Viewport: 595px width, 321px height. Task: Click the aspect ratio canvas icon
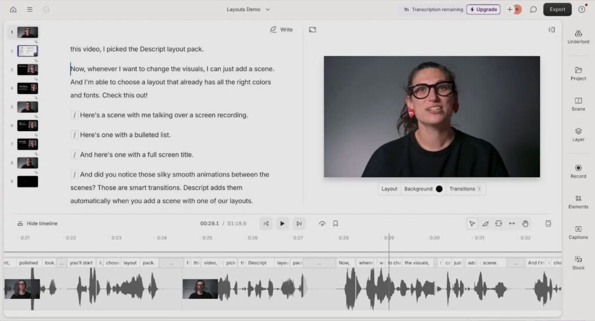pyautogui.click(x=312, y=30)
